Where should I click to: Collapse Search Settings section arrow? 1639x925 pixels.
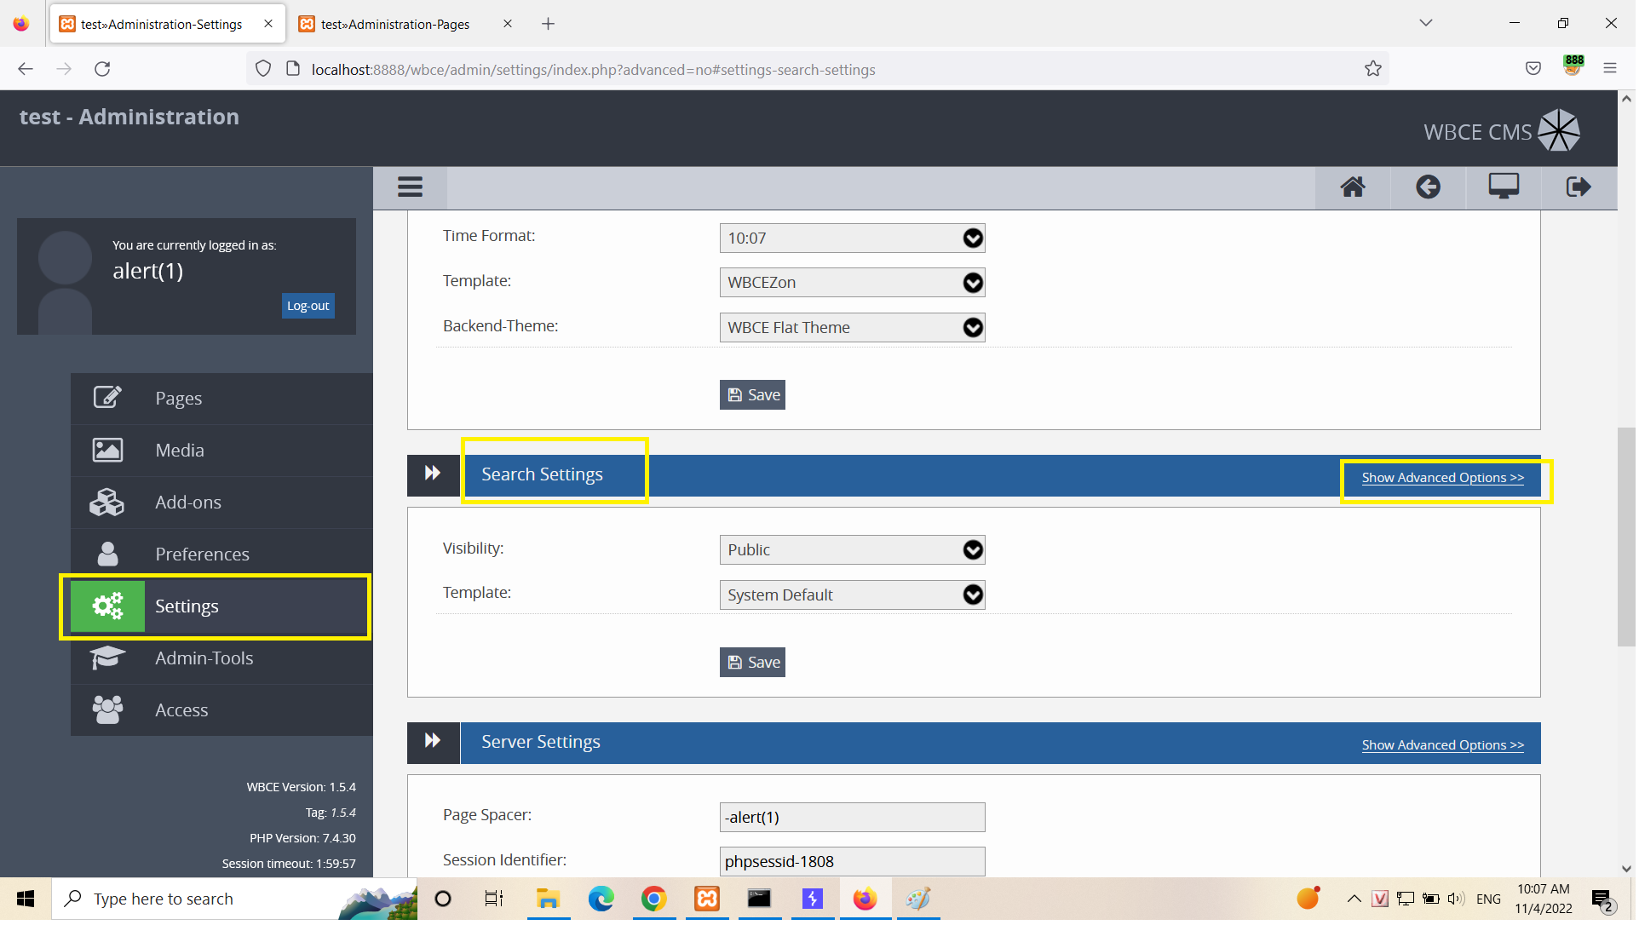point(434,474)
